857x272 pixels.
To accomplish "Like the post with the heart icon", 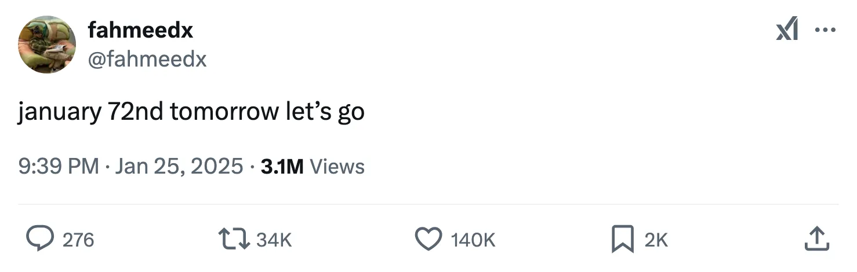I will pos(428,239).
